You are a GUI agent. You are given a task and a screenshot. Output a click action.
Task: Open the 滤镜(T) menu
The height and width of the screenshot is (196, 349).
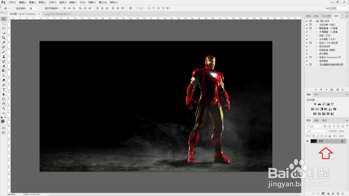tap(73, 2)
